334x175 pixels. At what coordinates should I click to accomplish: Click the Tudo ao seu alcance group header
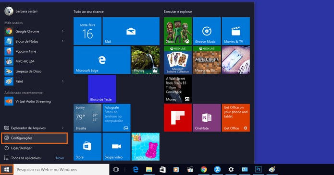click(x=88, y=12)
